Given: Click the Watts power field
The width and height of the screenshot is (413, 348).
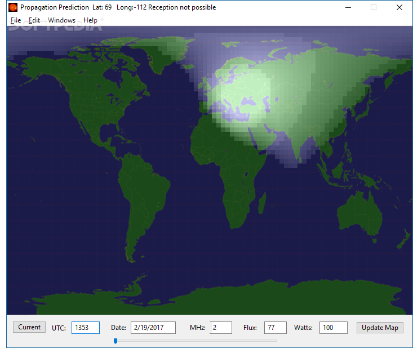Looking at the screenshot, I should click(x=334, y=328).
